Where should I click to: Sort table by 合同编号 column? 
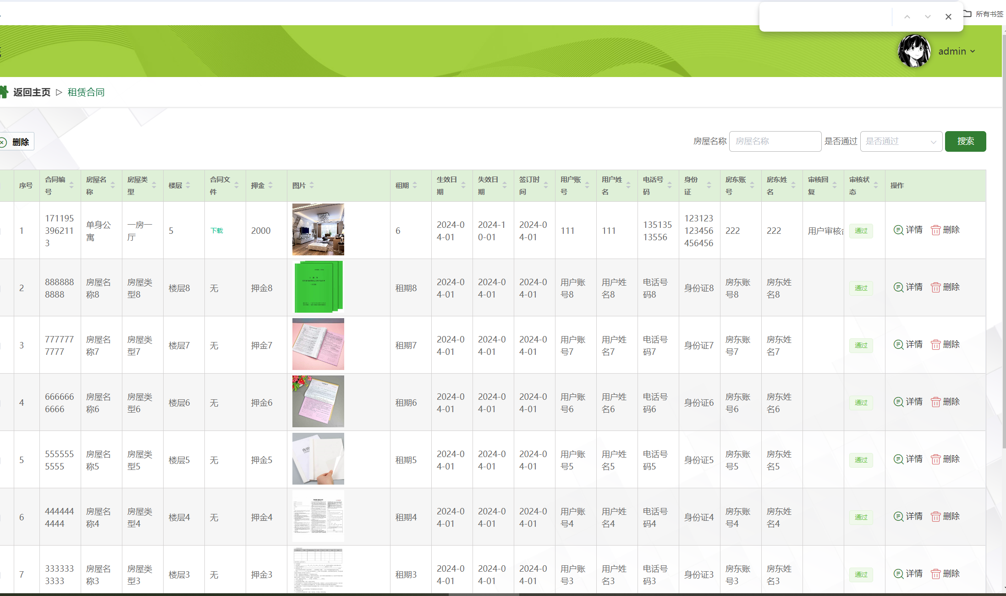pyautogui.click(x=71, y=186)
